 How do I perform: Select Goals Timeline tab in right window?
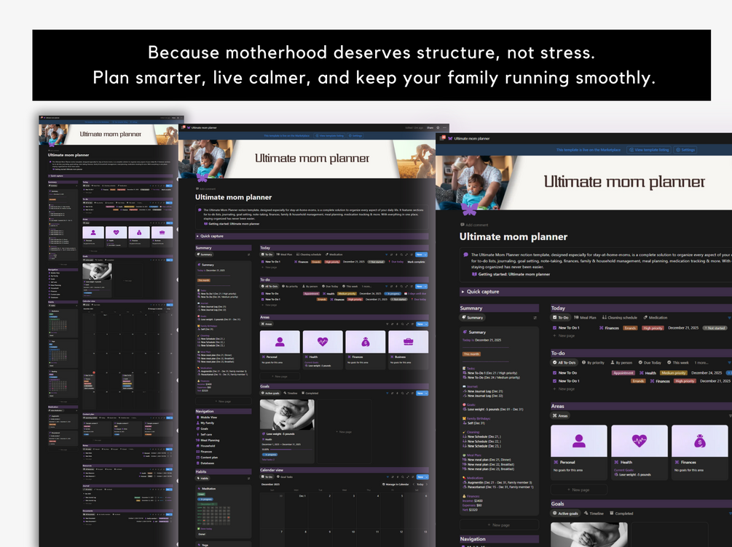tap(594, 514)
